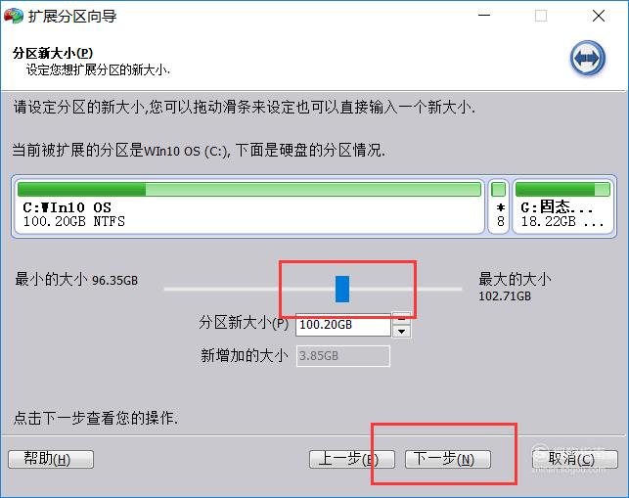The image size is (629, 498).
Task: Click the blue double-arrow extend partition icon
Action: (x=588, y=59)
